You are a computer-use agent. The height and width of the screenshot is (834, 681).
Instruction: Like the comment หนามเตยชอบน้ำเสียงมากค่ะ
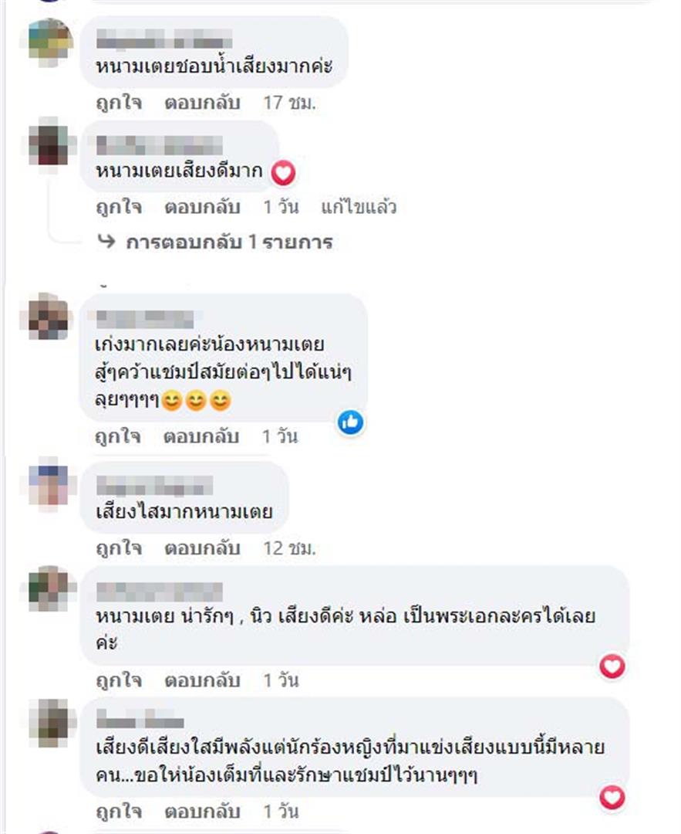tap(119, 103)
